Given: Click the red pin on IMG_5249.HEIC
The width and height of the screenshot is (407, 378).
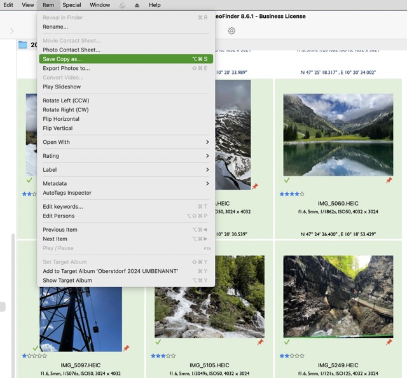Looking at the screenshot, I should click(x=389, y=342).
